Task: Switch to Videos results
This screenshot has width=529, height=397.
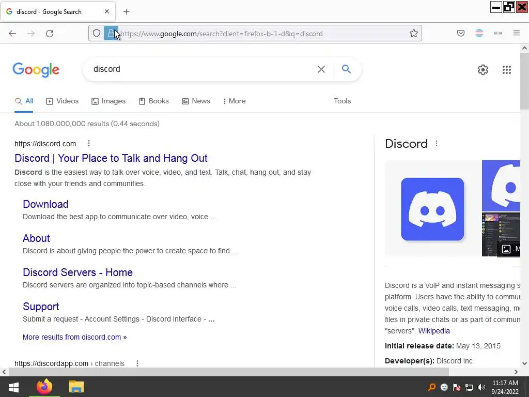Action: click(63, 101)
